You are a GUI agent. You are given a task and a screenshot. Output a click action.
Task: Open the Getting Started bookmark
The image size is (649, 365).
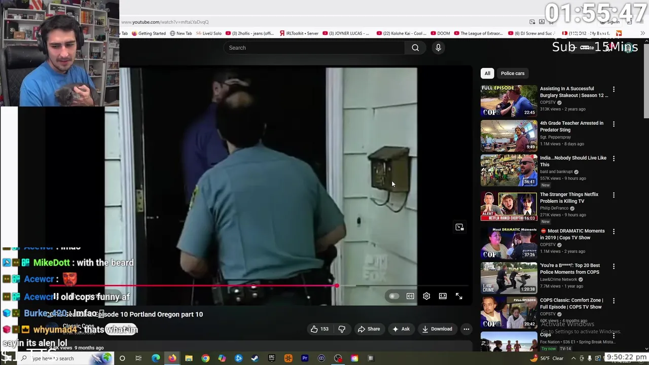(x=149, y=33)
